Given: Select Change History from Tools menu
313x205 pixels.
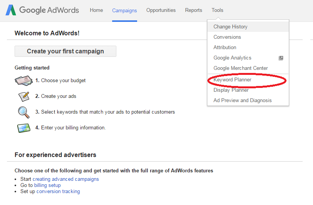Looking at the screenshot, I should (230, 27).
